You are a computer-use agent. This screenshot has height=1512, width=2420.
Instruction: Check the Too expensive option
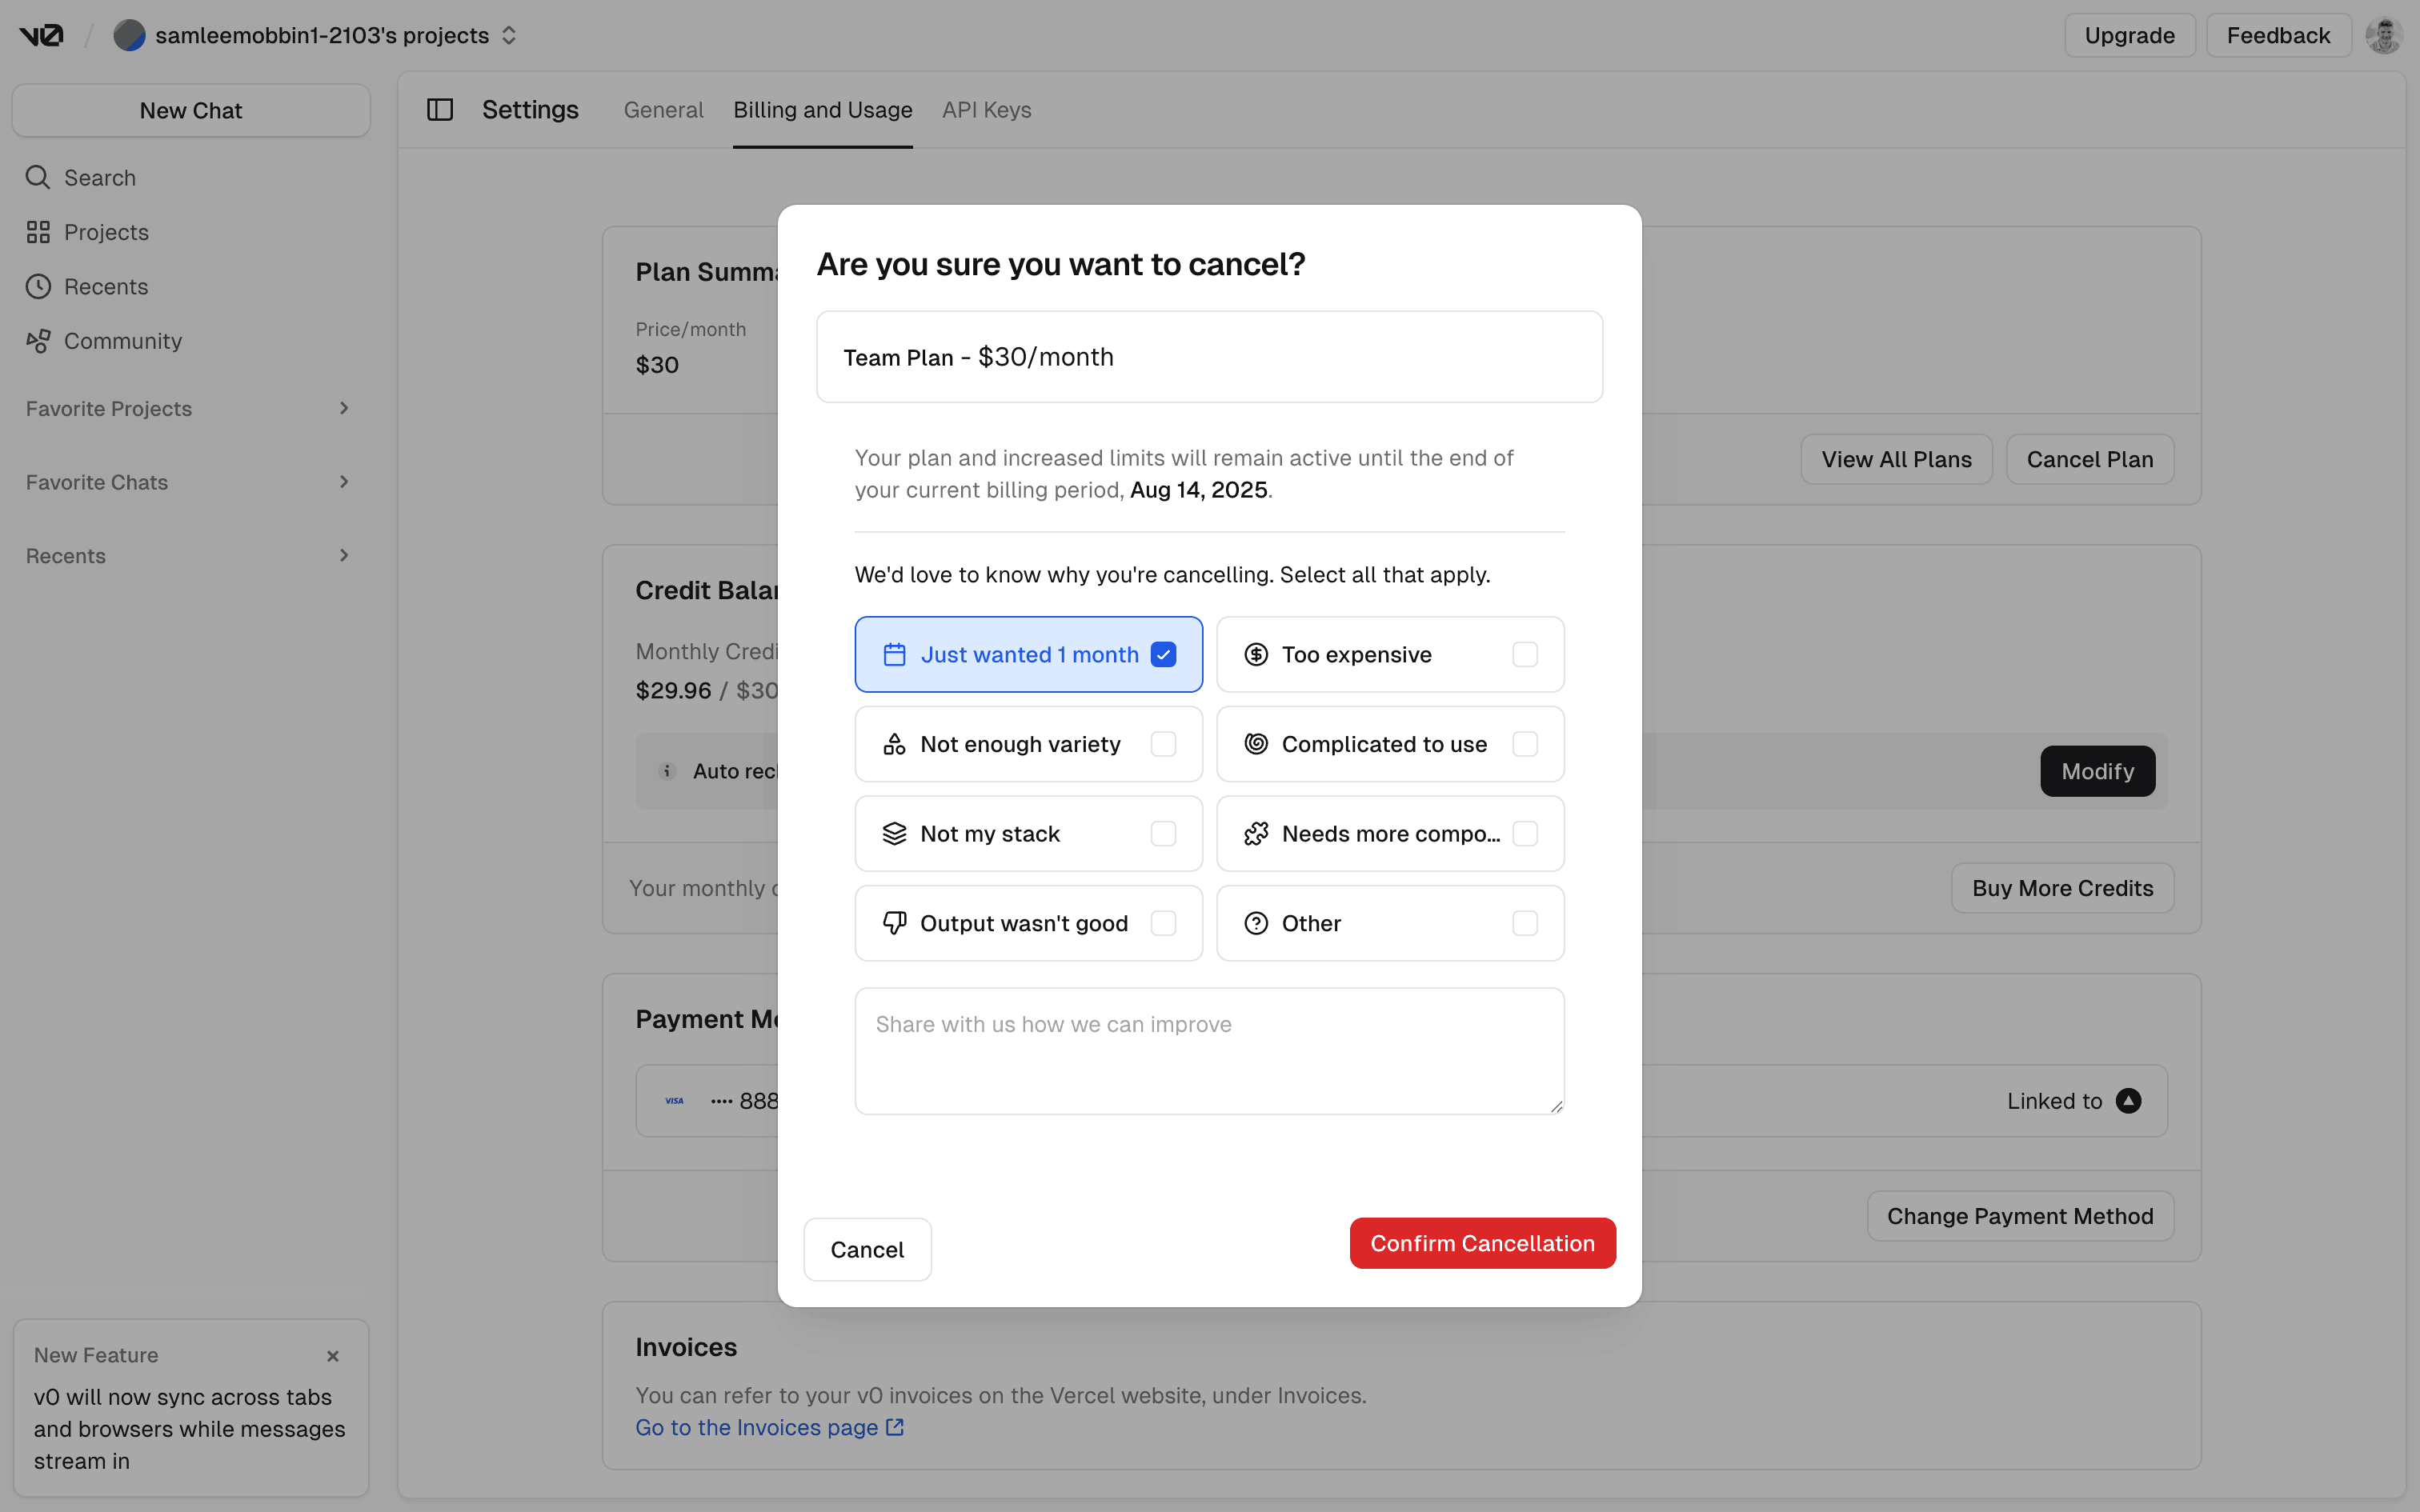coord(1524,654)
